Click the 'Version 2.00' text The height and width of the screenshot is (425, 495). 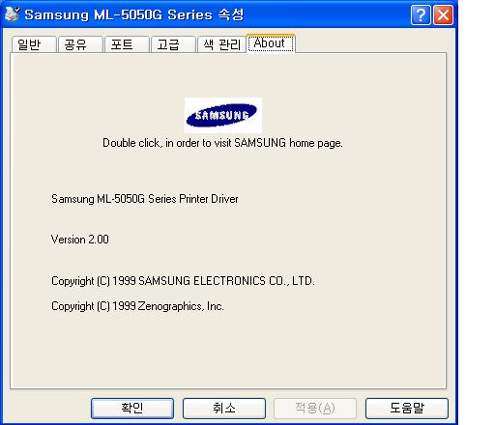[x=80, y=240]
